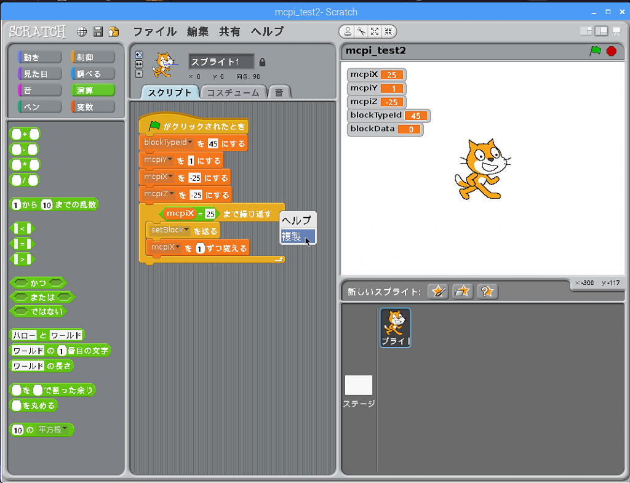Image resolution: width=630 pixels, height=483 pixels.
Task: Switch to the コスチューム tab
Action: [233, 92]
